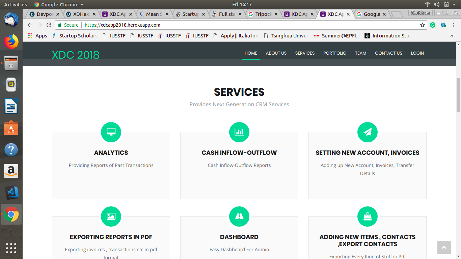Click the Apps grid icon in the bookmarks bar

(x=30, y=36)
